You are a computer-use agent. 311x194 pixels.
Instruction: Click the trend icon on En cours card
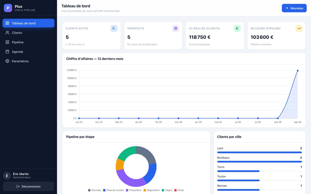pos(299,28)
